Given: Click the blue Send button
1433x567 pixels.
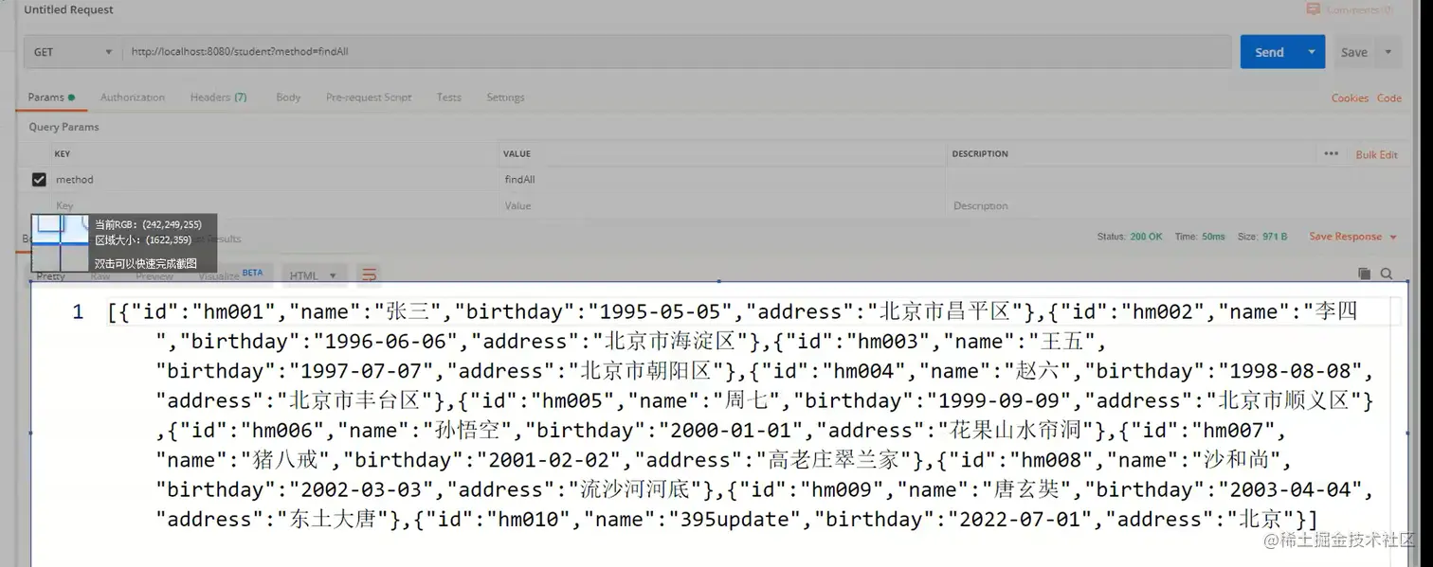Looking at the screenshot, I should (1270, 52).
